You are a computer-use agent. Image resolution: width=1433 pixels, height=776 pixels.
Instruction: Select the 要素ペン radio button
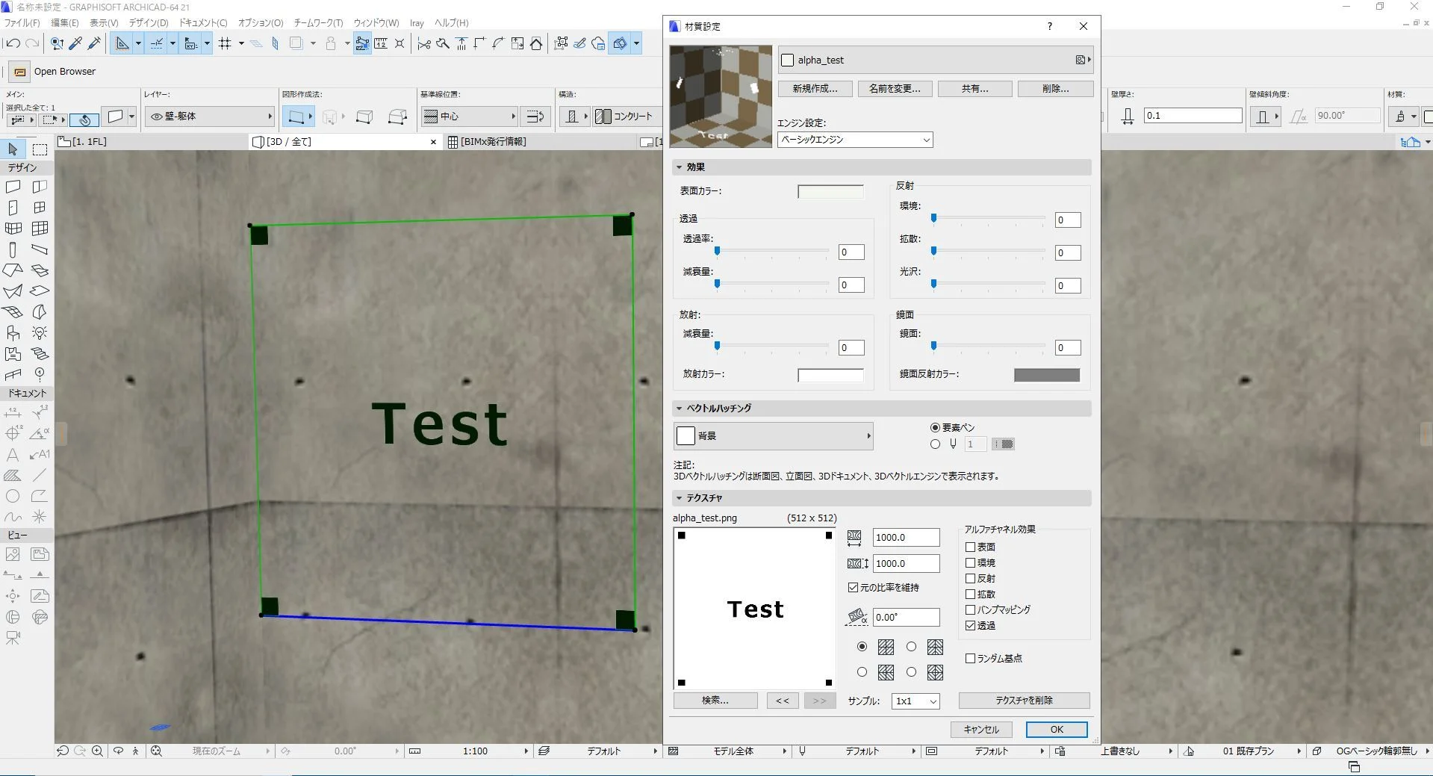tap(935, 427)
